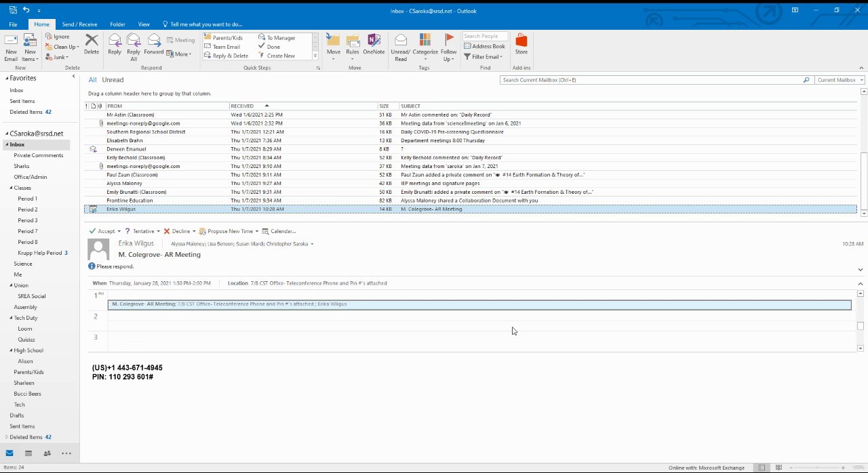
Task: Switch to the Folder tab
Action: click(x=117, y=24)
